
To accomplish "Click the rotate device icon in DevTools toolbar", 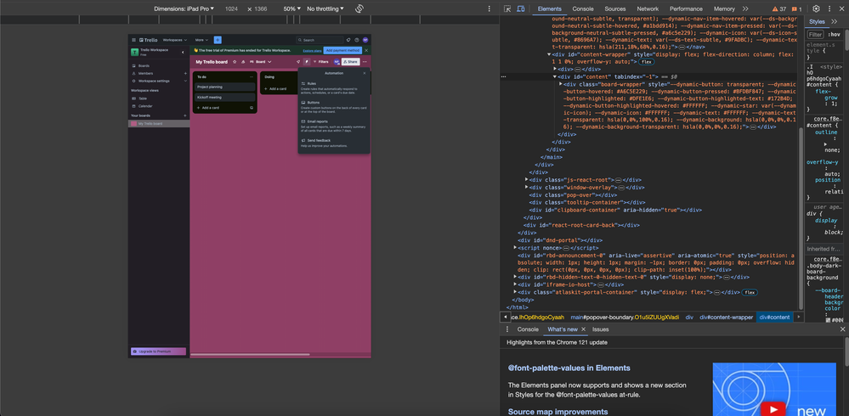I will [359, 8].
